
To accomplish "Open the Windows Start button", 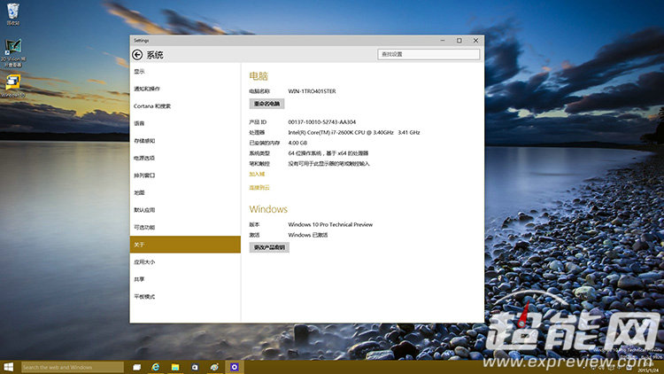I will click(9, 366).
